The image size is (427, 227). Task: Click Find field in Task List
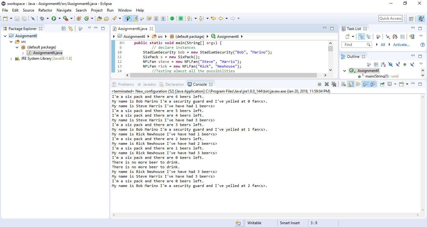pyautogui.click(x=356, y=45)
